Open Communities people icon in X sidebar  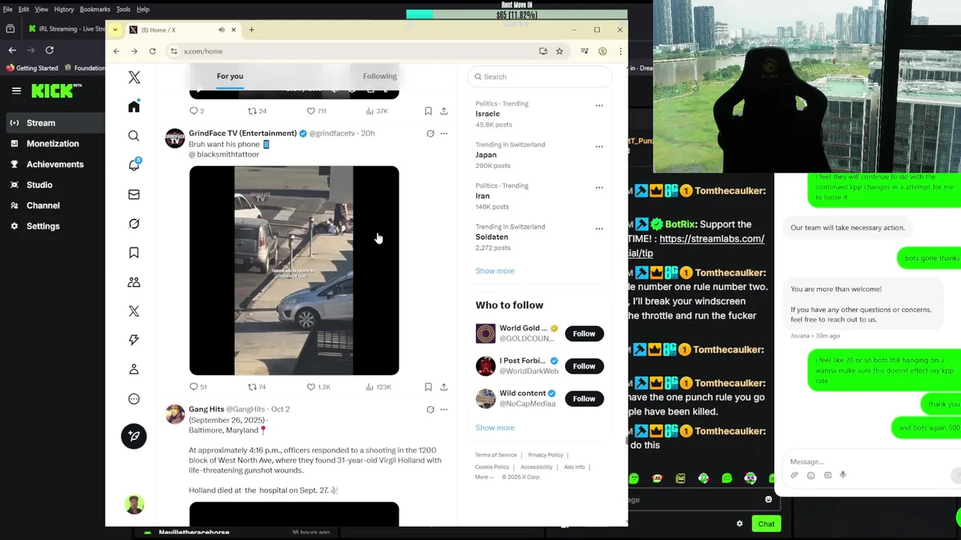pyautogui.click(x=134, y=282)
